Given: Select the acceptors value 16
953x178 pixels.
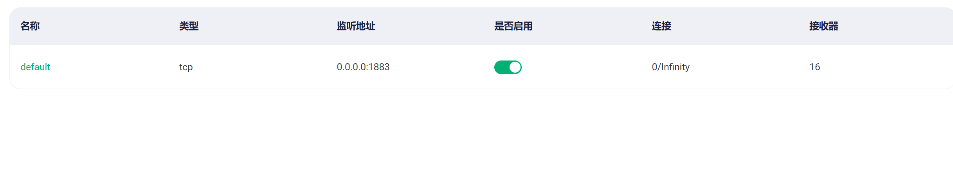Looking at the screenshot, I should point(815,67).
